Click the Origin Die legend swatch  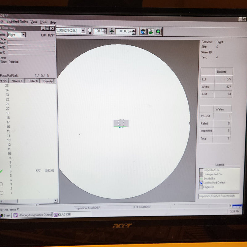[x=201, y=187]
